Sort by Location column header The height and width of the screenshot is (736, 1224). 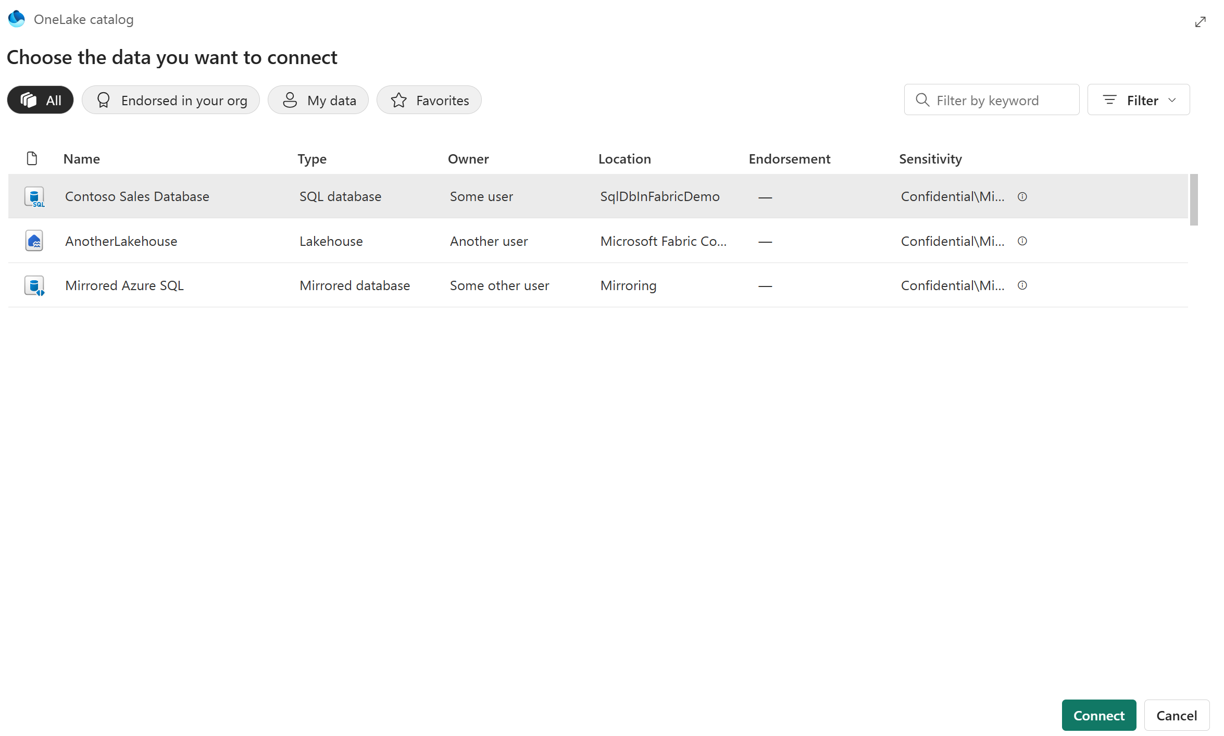point(625,159)
